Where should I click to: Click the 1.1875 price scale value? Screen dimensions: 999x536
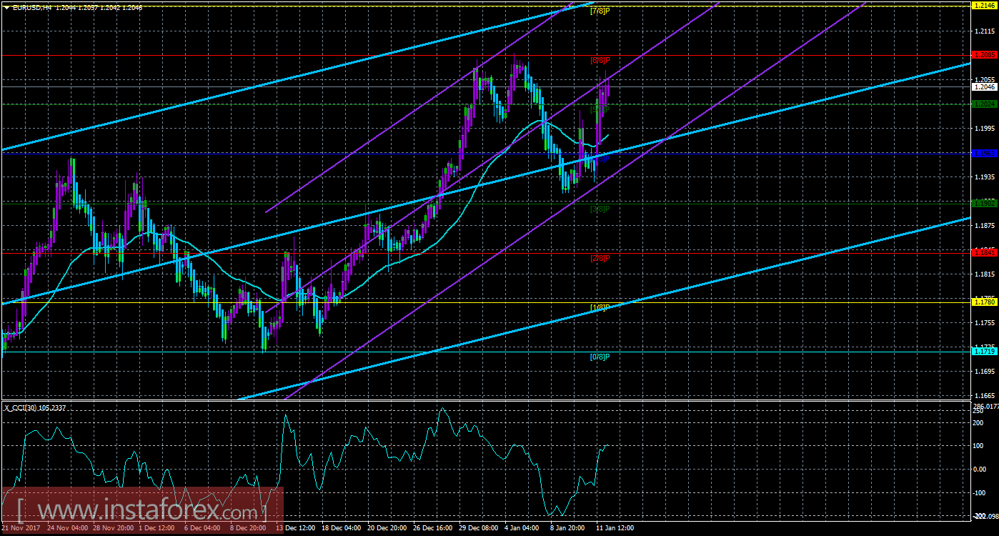[x=985, y=226]
